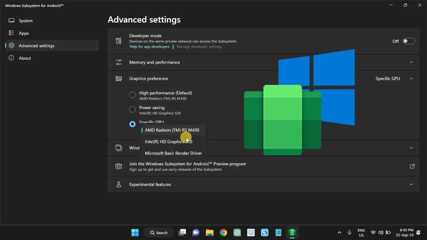Screen dimensions: 427x240
Task: Click the About info icon
Action: point(12,58)
